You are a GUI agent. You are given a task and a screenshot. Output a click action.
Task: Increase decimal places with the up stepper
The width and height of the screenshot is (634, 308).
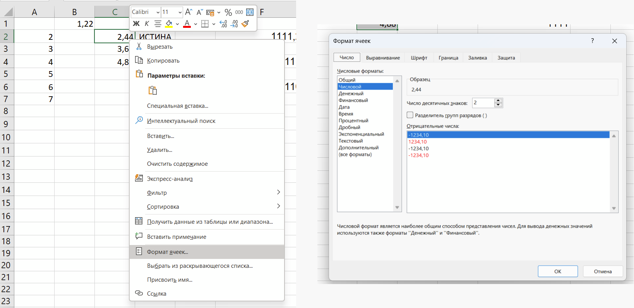(x=499, y=100)
